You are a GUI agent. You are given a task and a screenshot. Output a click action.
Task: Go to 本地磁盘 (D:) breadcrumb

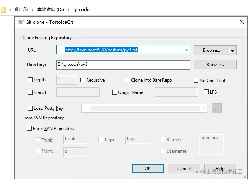point(51,10)
